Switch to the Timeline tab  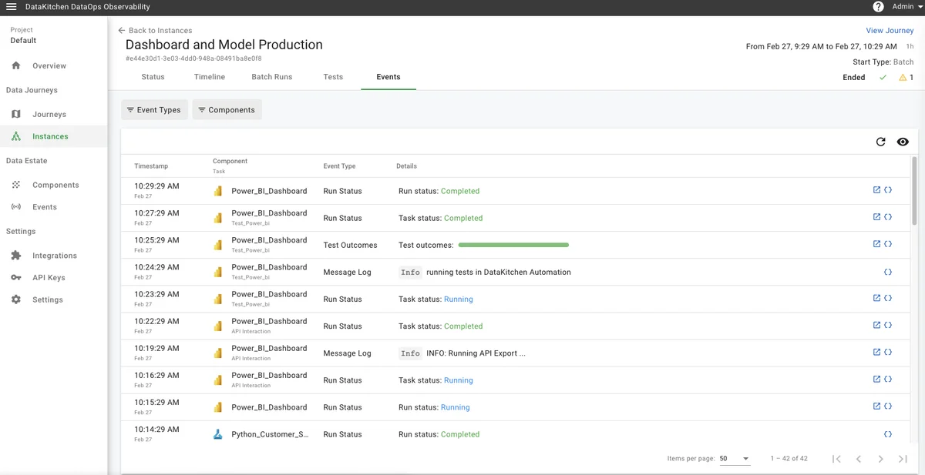[210, 77]
